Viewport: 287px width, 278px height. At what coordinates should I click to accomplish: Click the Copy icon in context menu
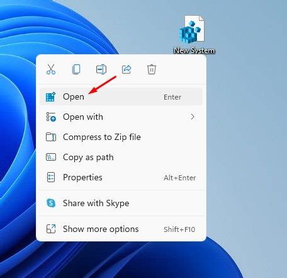tap(76, 69)
